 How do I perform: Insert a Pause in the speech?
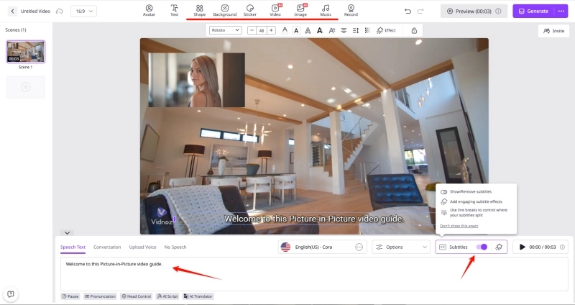click(70, 296)
